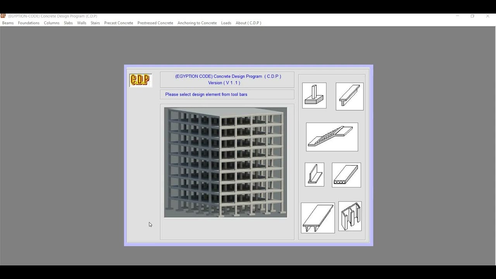Open the Beams menu
The image size is (496, 279).
8,23
